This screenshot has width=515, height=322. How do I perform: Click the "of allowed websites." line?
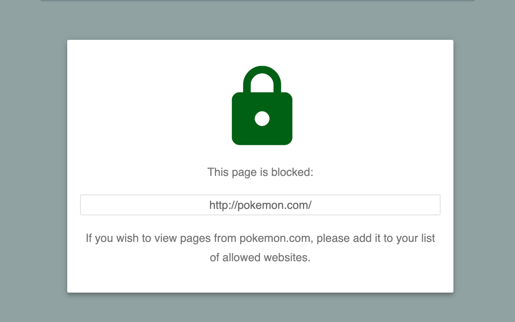tap(260, 258)
